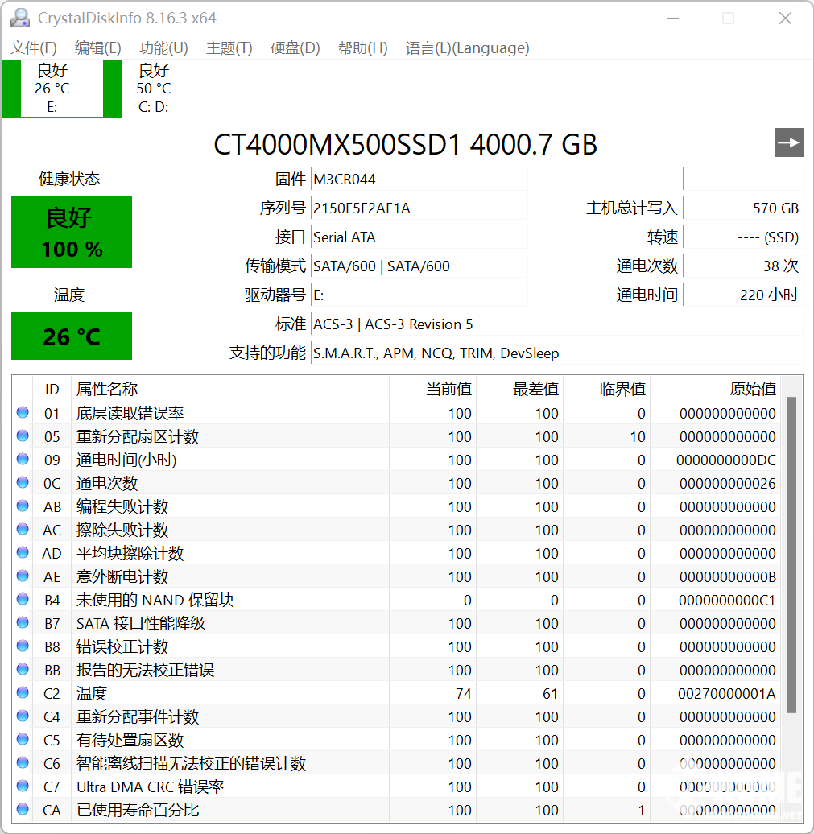Click status orb for row CA 已使用寿命百分比

[23, 809]
